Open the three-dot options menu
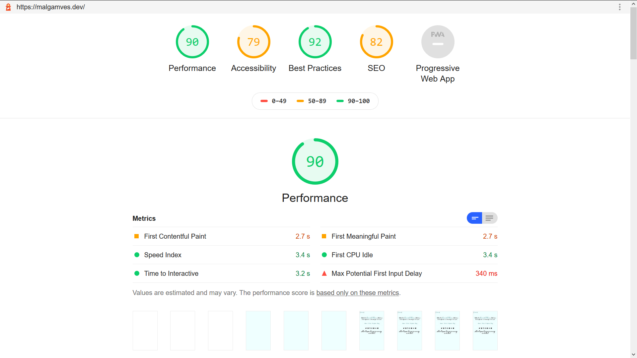The image size is (637, 358). 620,7
